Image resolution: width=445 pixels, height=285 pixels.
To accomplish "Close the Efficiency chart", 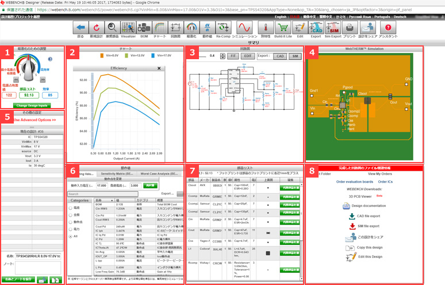I will 159,68.
